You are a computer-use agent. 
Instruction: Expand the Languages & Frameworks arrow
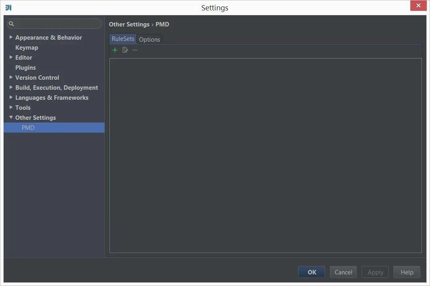point(11,97)
